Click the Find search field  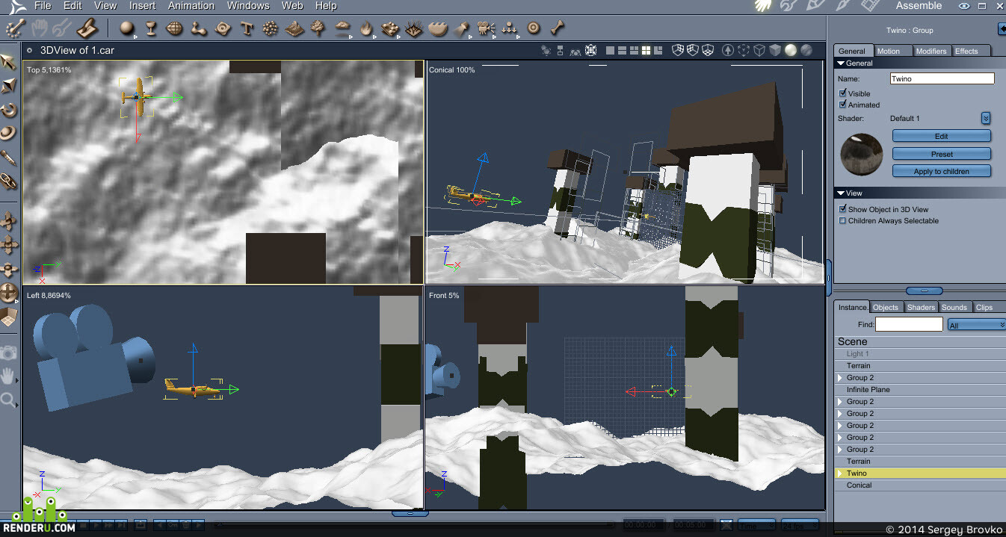(x=909, y=324)
